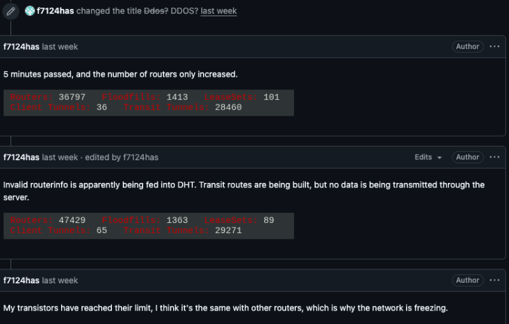The width and height of the screenshot is (509, 324).
Task: Open the "last week" timestamp on the "5 minutes passed" comment
Action: point(60,47)
